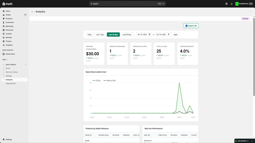Select Last 90 days range

pos(127,35)
